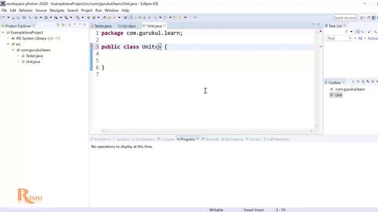Open Project Explorer view menu
The image size is (378, 212).
pyautogui.click(x=75, y=25)
